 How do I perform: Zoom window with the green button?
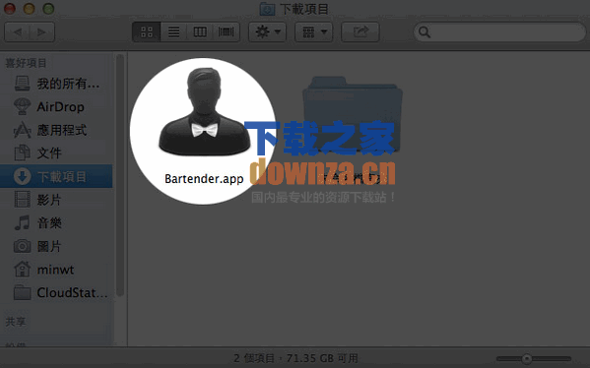[48, 9]
